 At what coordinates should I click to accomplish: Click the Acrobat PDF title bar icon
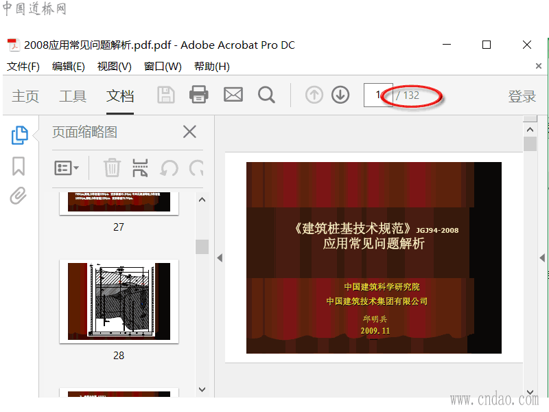point(13,45)
